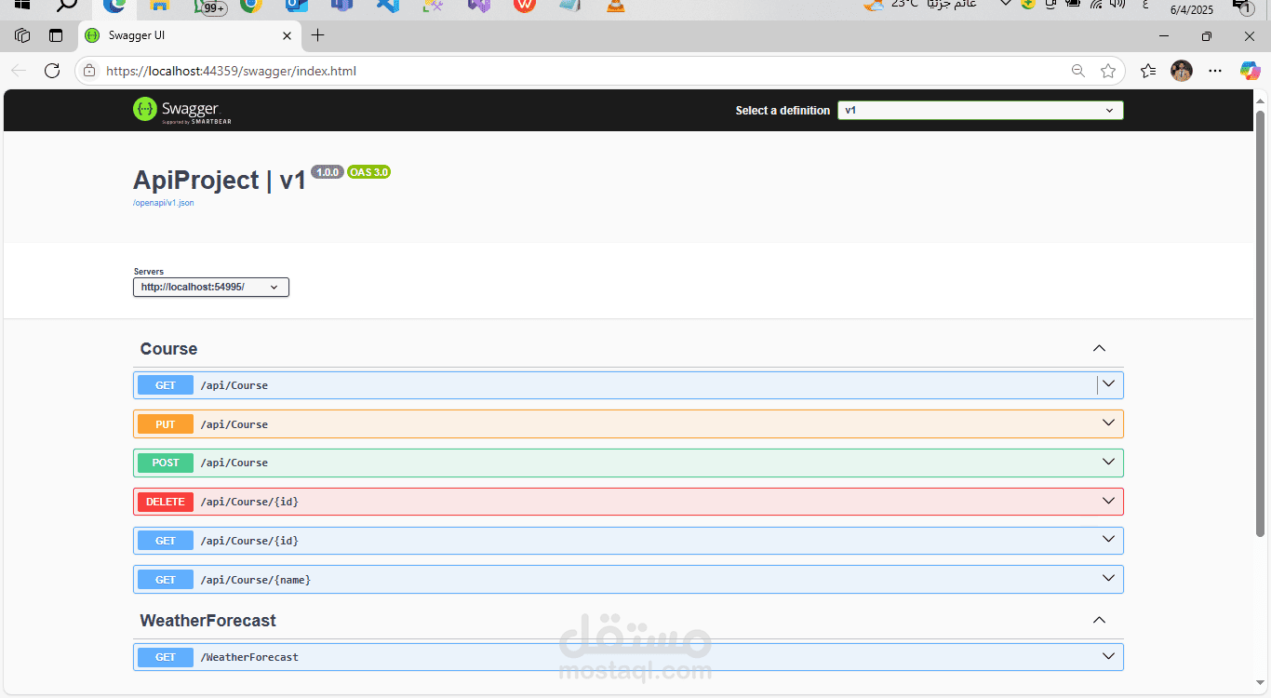Click the /api/Course/{name} path text
Image resolution: width=1271 pixels, height=698 pixels.
[x=256, y=580]
